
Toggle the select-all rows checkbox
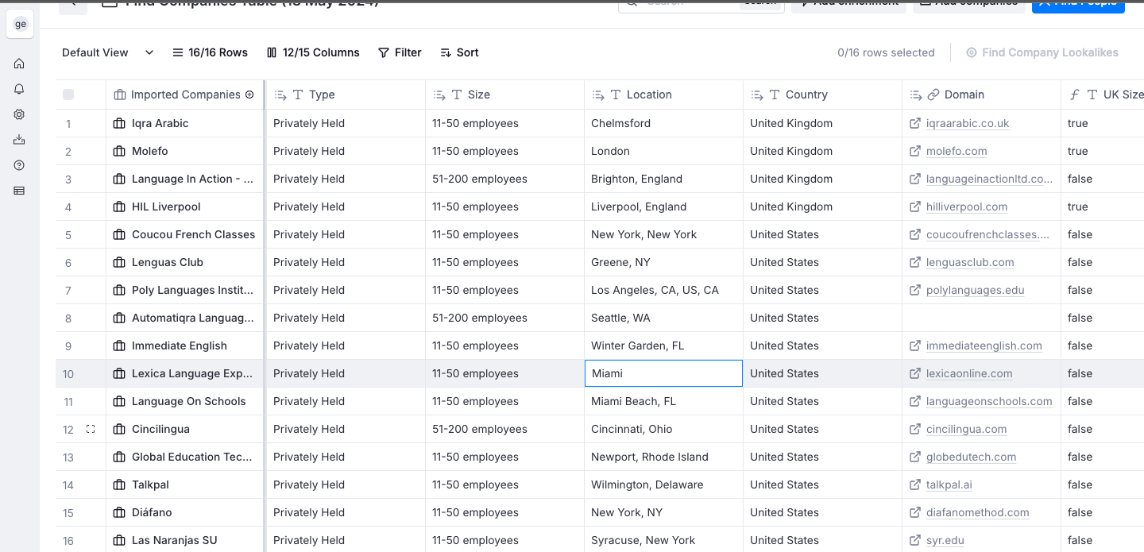[68, 95]
